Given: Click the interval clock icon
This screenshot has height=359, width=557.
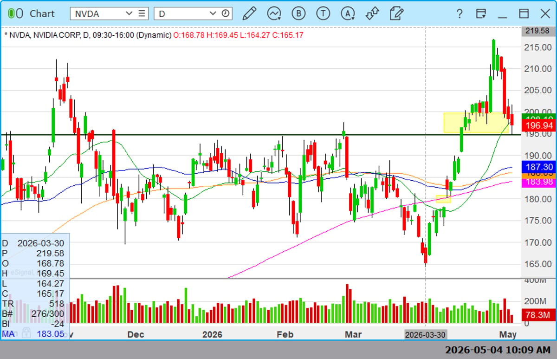Looking at the screenshot, I should pyautogui.click(x=226, y=13).
